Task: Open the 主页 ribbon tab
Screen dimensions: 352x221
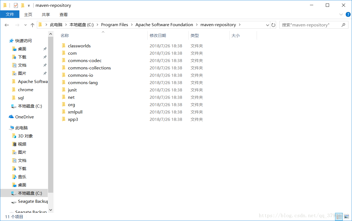Action: [x=28, y=14]
